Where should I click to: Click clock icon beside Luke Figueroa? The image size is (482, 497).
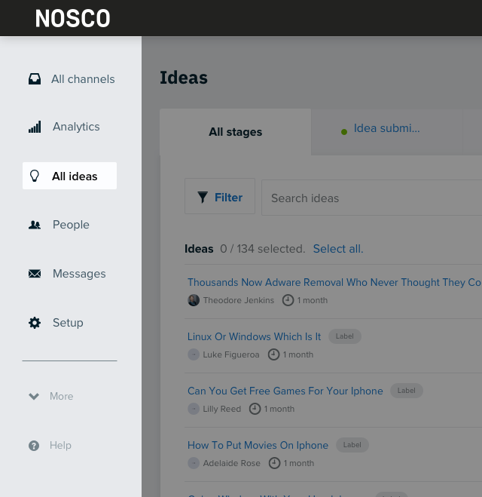click(x=273, y=354)
